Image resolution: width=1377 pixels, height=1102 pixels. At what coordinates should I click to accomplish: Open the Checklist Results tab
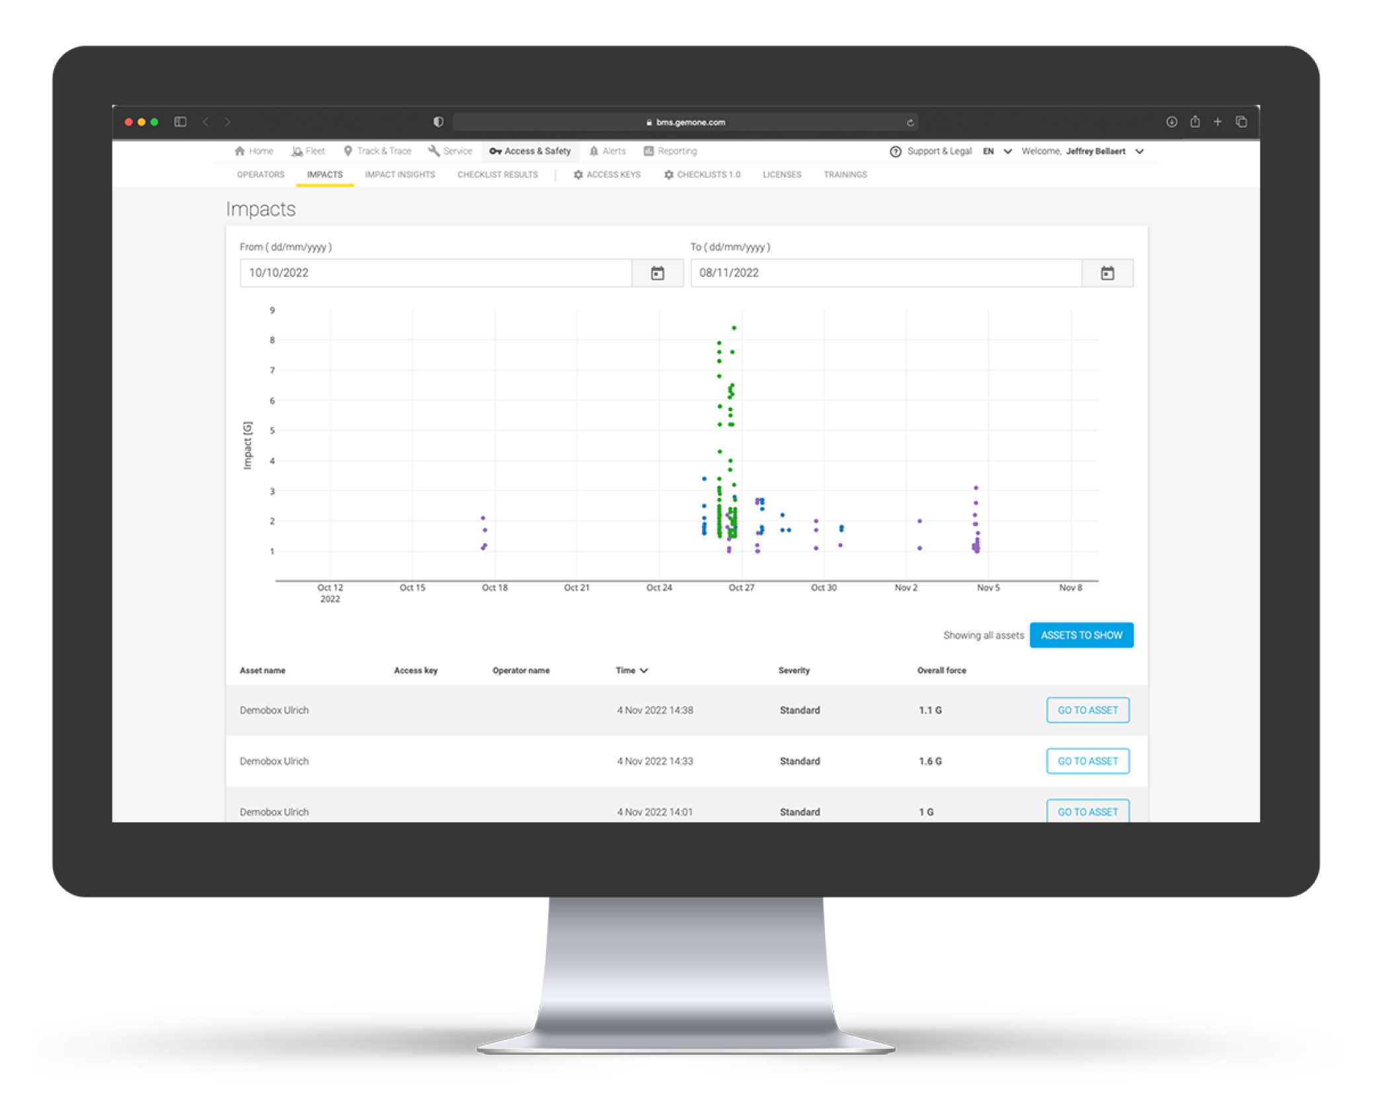[x=497, y=175]
